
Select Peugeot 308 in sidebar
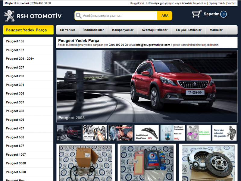coord(28,111)
